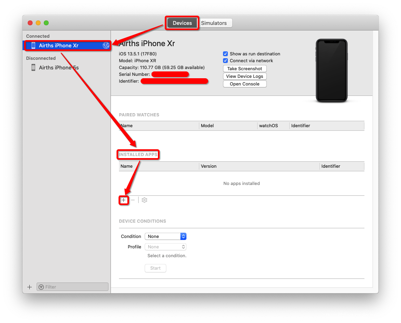Minimize the window with yellow button
The width and height of the screenshot is (401, 323).
pyautogui.click(x=38, y=23)
